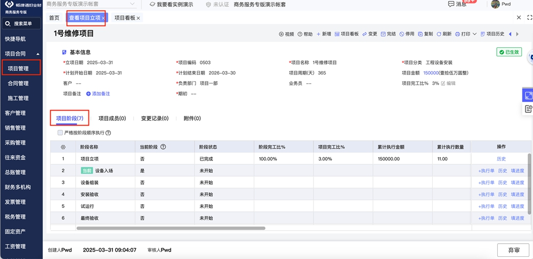Collapse the 项目合同 sidebar menu
The image size is (533, 259).
click(38, 54)
